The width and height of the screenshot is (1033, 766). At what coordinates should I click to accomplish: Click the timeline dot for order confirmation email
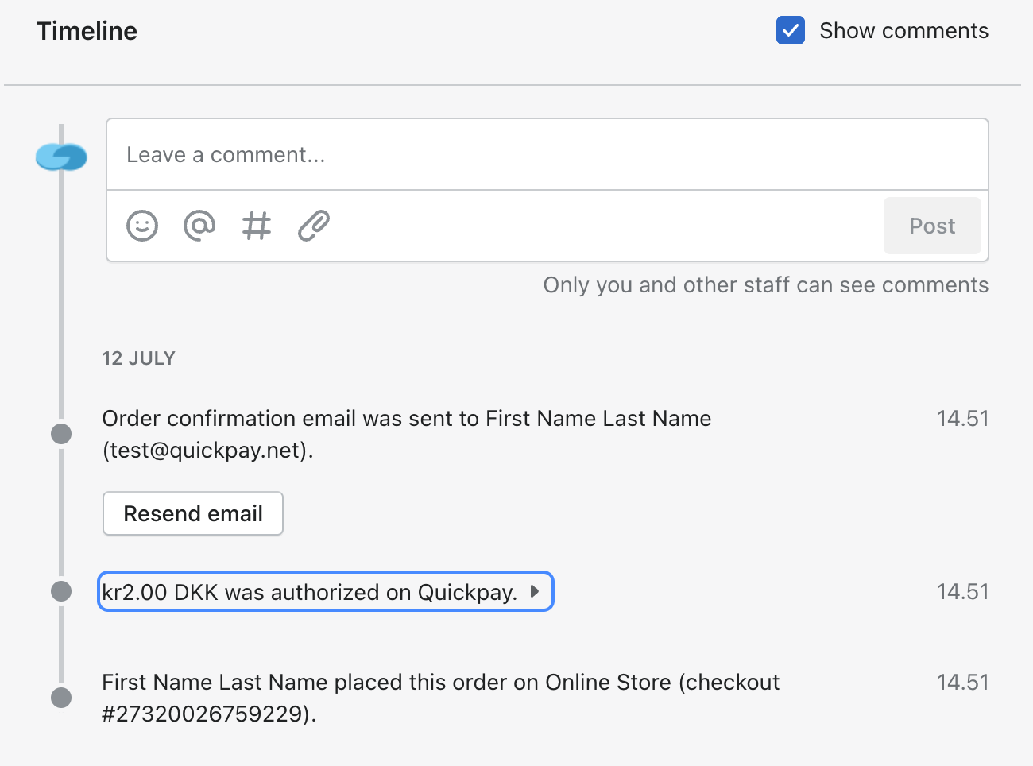coord(61,434)
